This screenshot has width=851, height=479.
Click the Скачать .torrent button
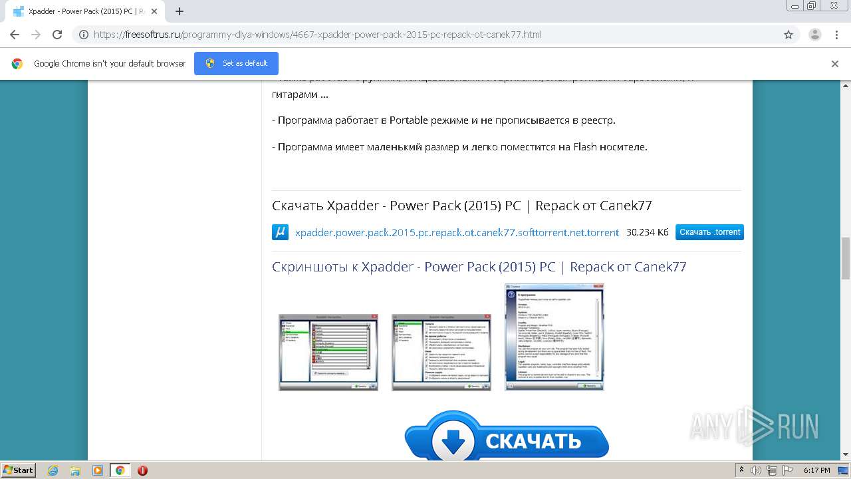pos(709,232)
